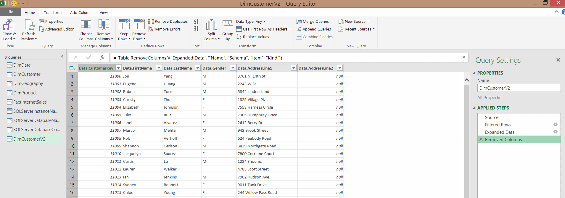
Task: Delete the Removed Columns step with X
Action: (x=481, y=139)
